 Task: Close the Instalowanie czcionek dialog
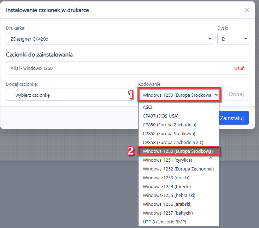(x=247, y=10)
